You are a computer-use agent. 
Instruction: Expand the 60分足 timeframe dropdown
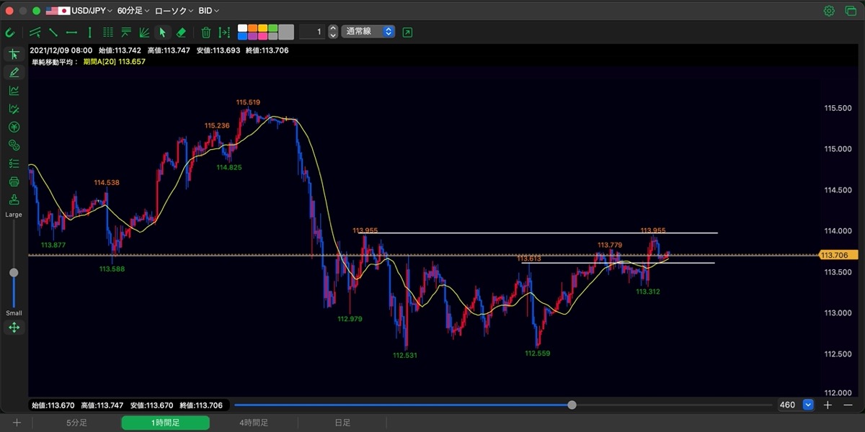tap(133, 11)
